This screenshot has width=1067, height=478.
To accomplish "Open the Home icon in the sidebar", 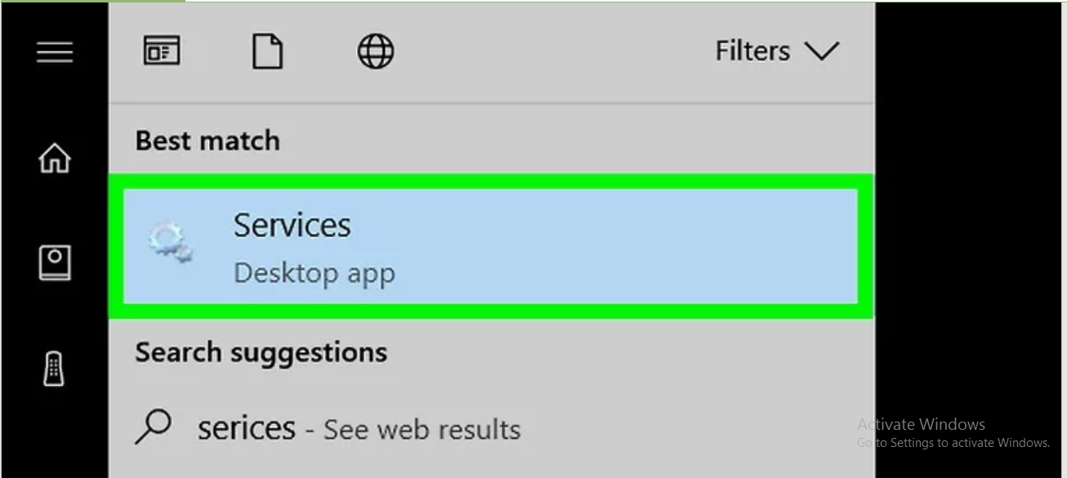I will (55, 158).
